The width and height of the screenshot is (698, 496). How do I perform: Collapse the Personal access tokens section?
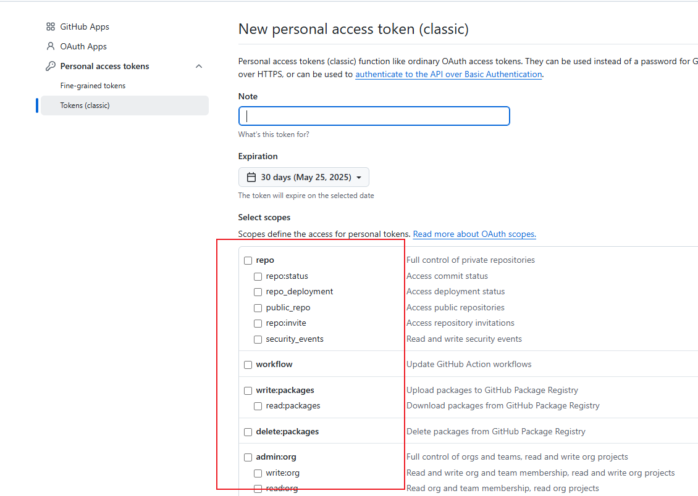(x=198, y=65)
